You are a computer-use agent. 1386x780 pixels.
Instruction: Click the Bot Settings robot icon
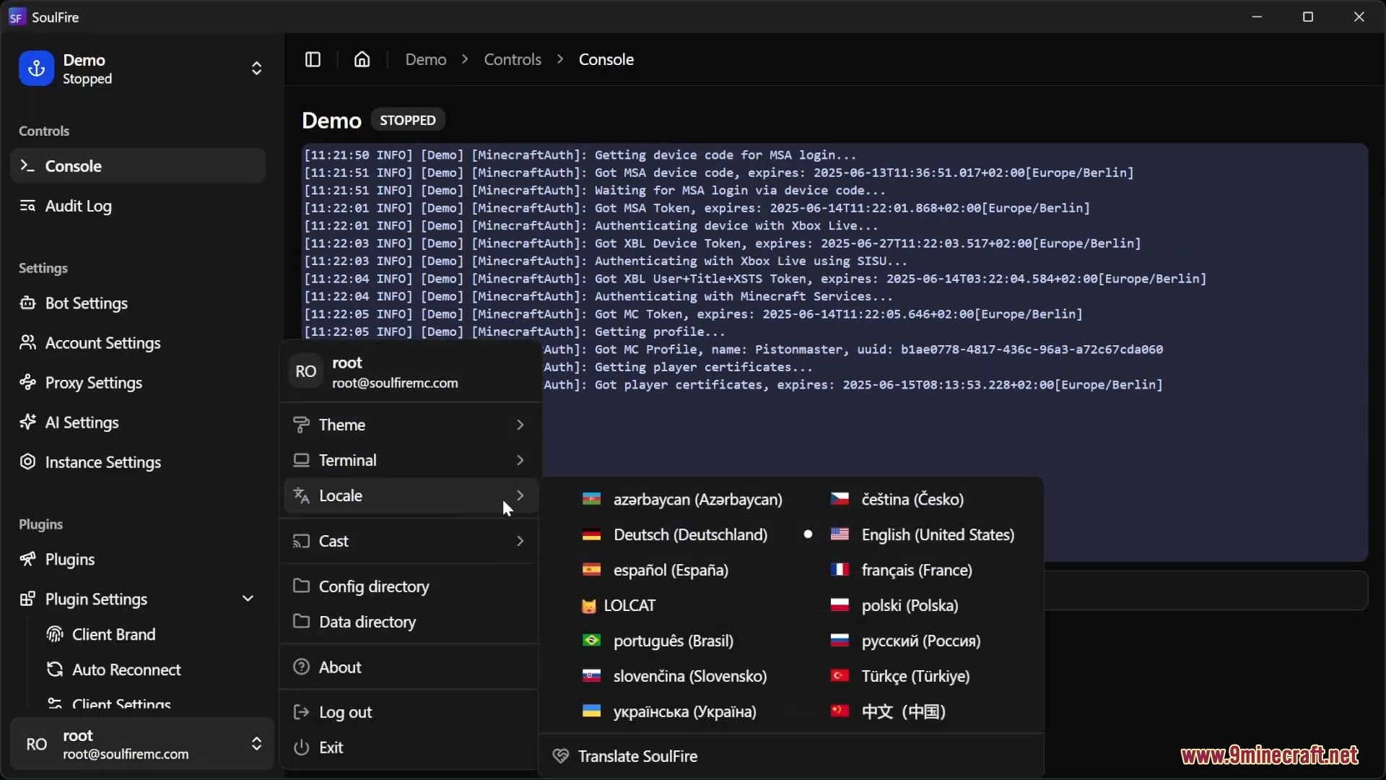[27, 303]
